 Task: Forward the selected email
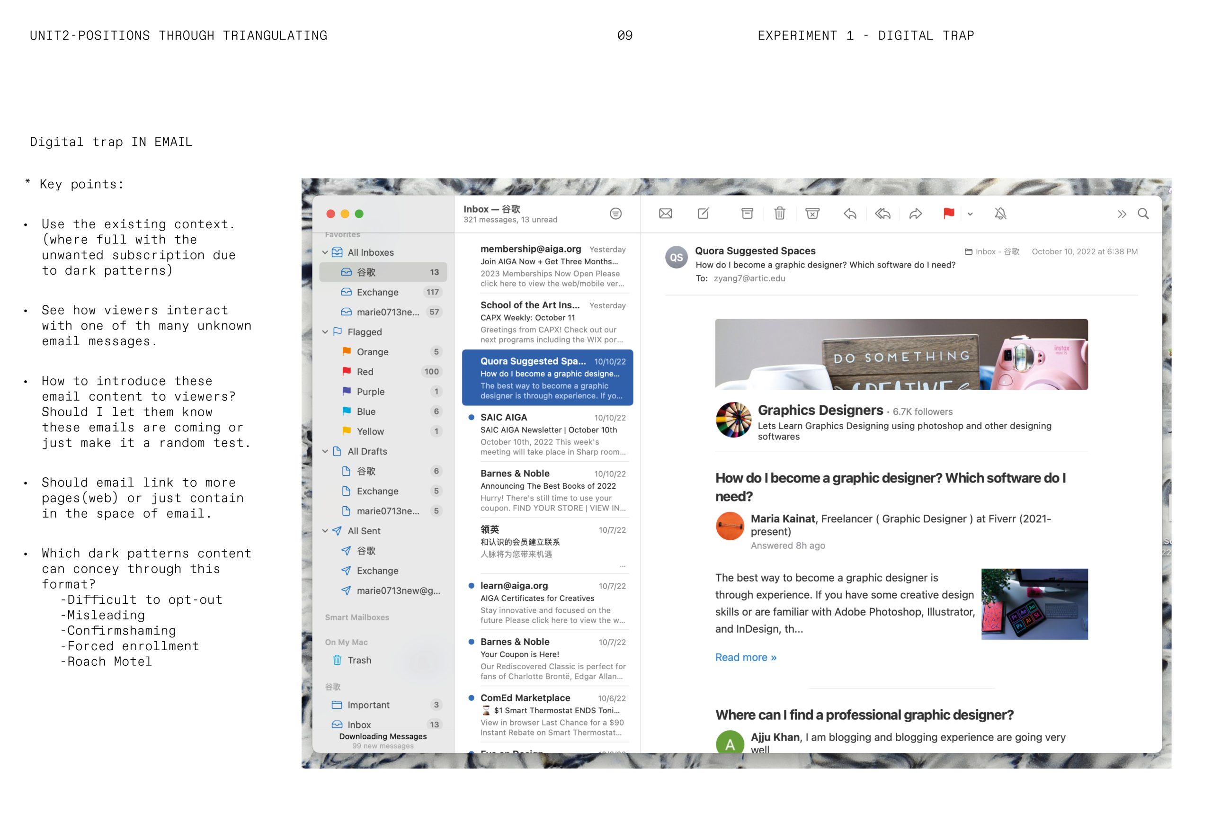[916, 214]
